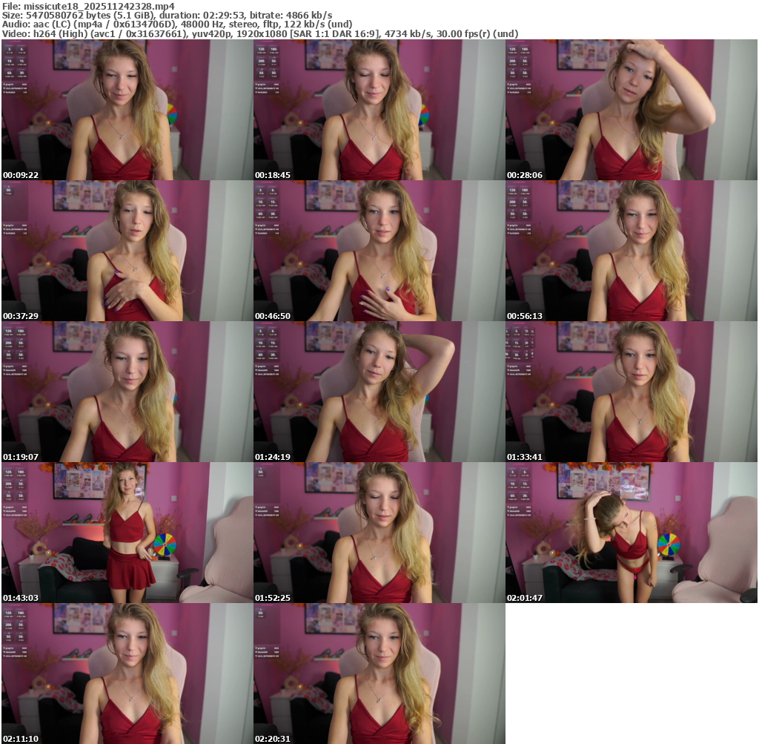Open the thumbnail stamped 00:28:06
The image size is (759, 744).
pos(632,110)
